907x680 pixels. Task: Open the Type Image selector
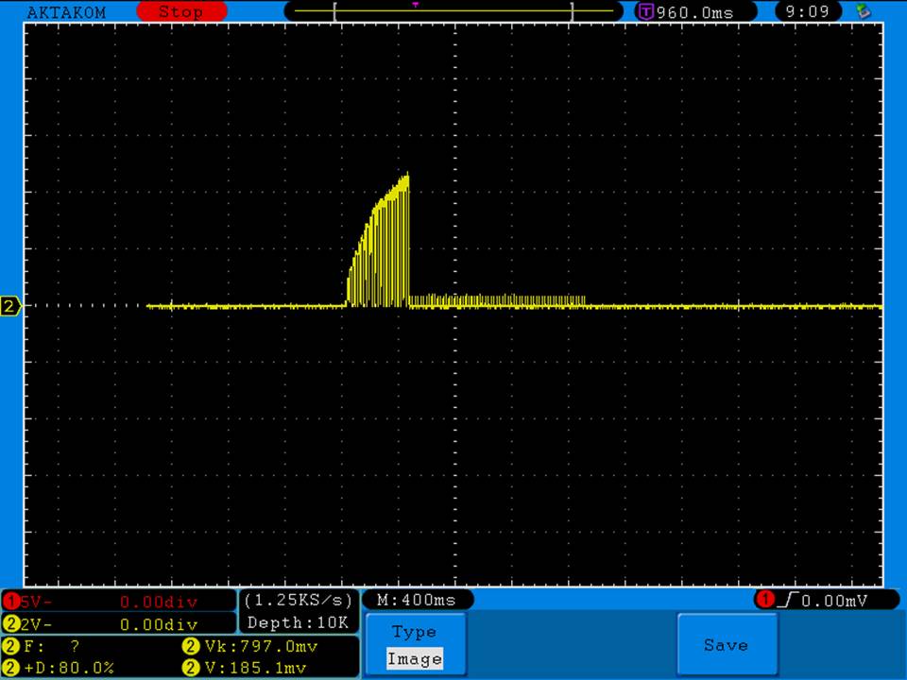pos(415,645)
